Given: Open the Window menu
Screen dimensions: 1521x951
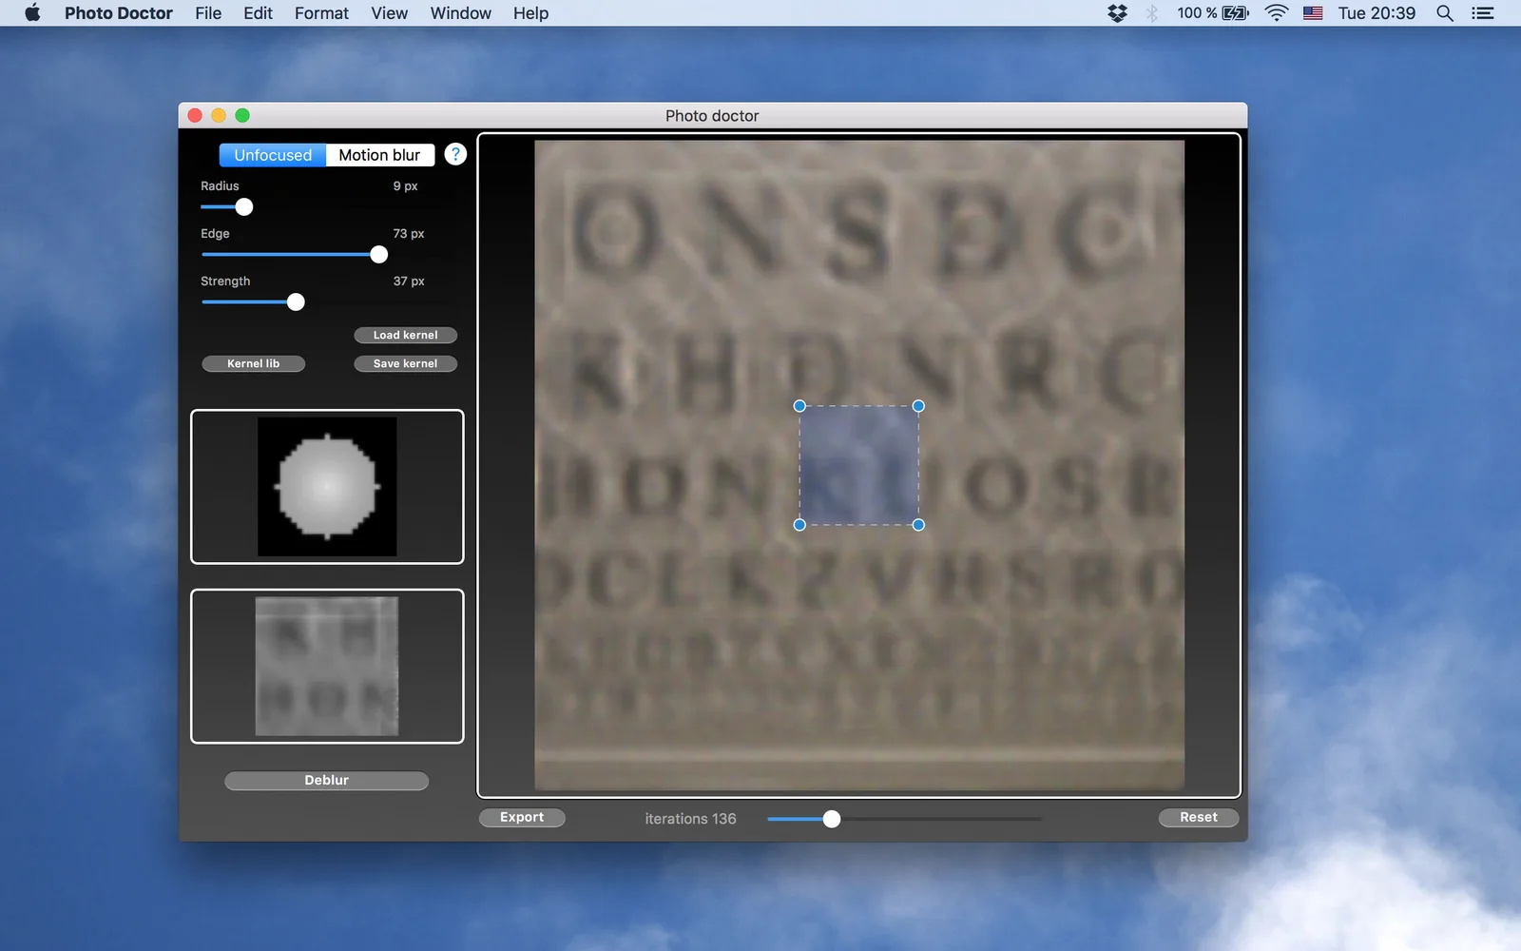Looking at the screenshot, I should click(x=461, y=13).
